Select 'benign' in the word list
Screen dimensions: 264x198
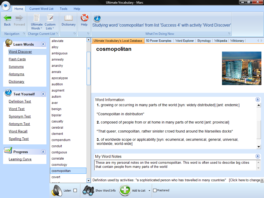(x=68, y=109)
